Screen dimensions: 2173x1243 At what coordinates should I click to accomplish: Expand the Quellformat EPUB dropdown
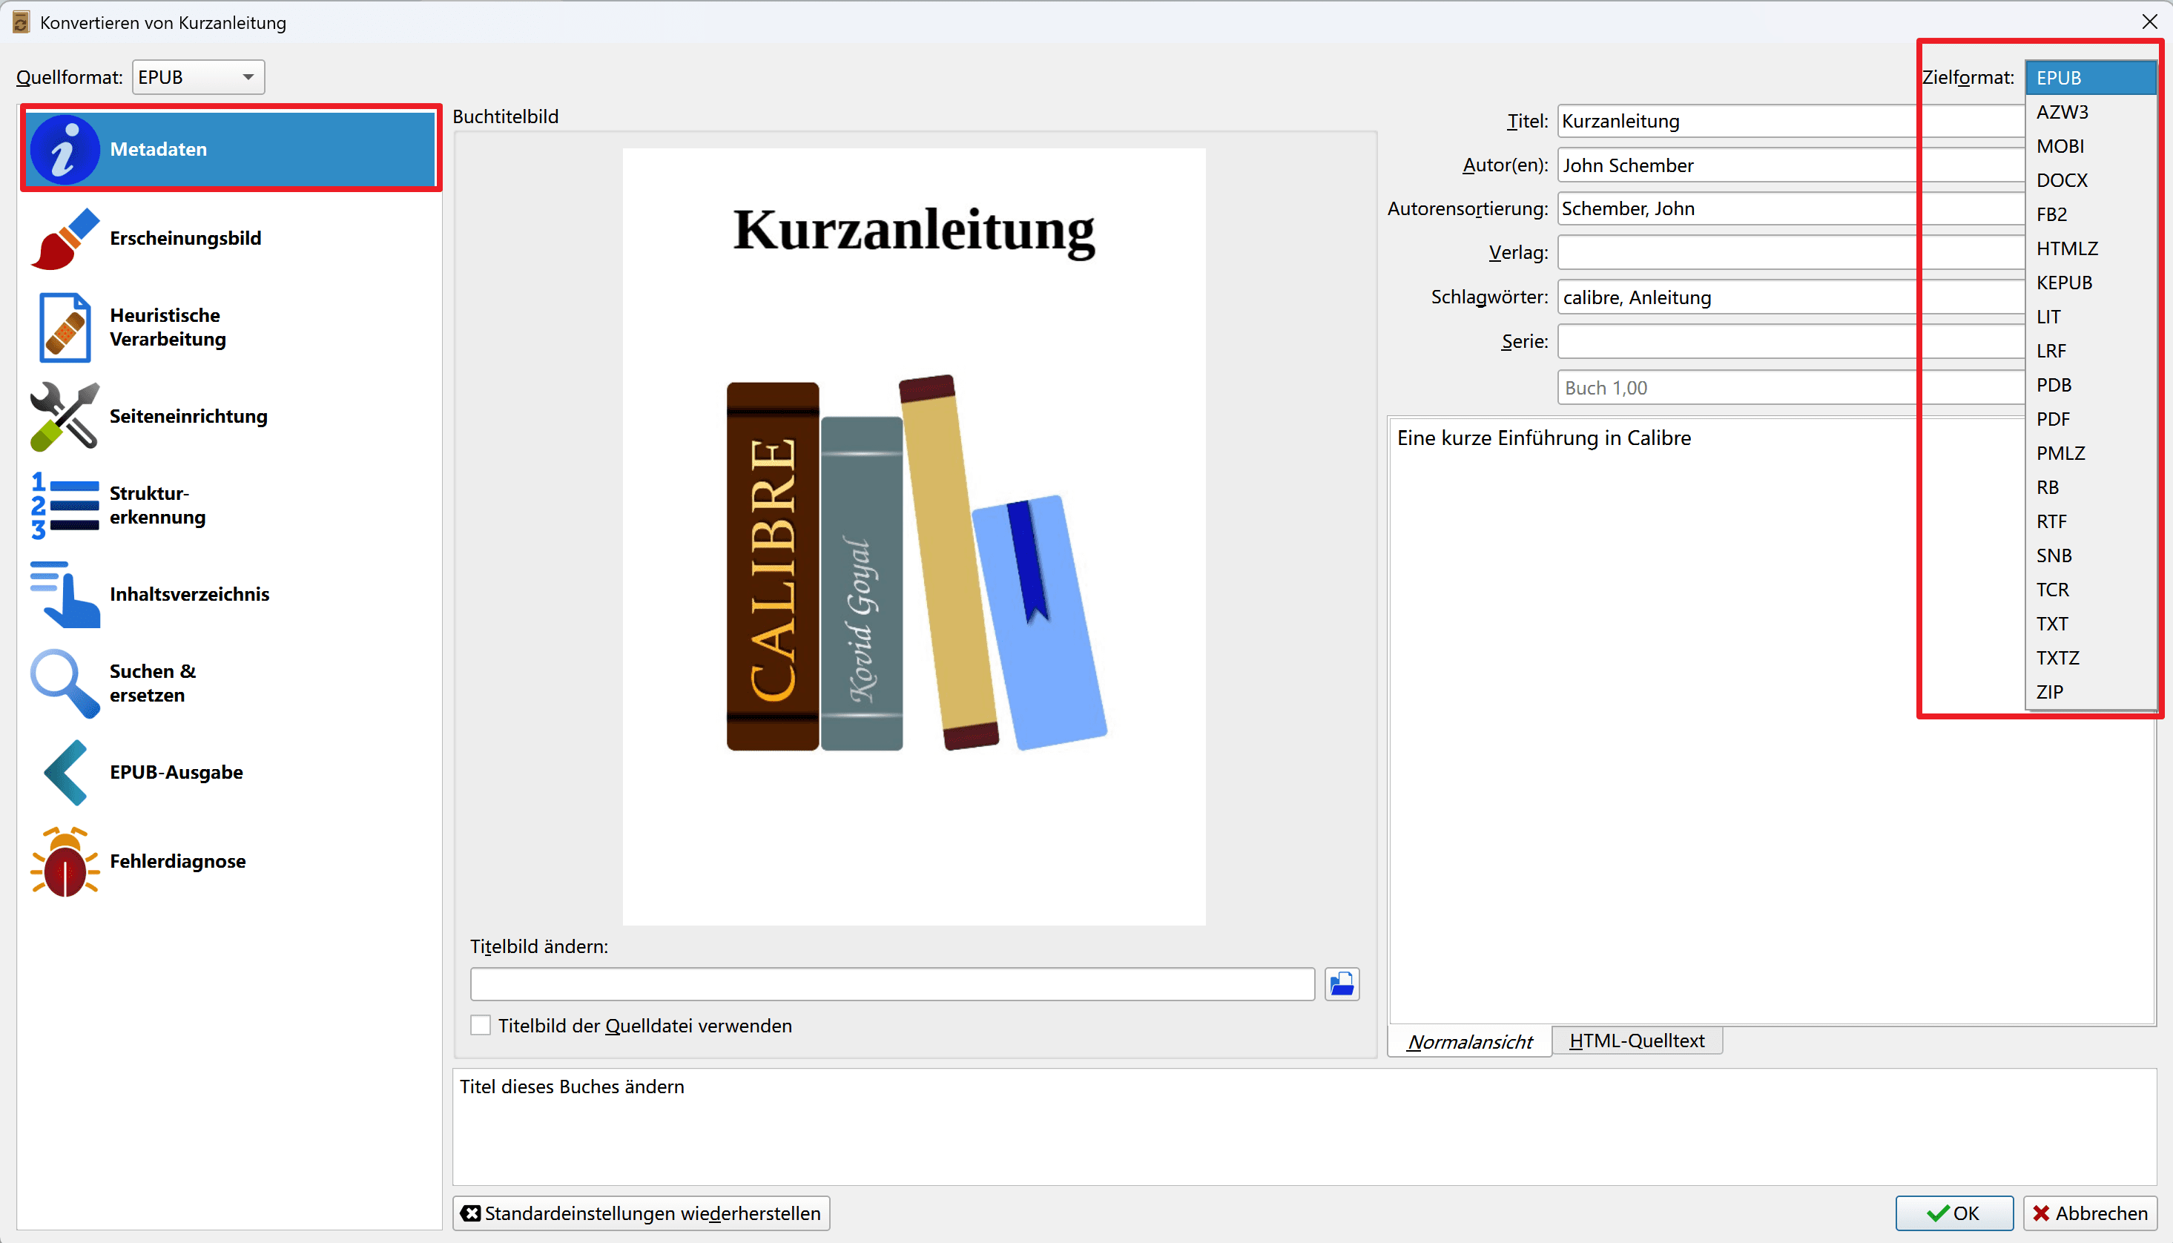pyautogui.click(x=198, y=78)
